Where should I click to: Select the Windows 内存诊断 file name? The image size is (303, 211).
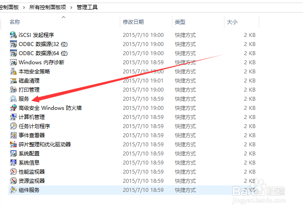pyautogui.click(x=41, y=62)
